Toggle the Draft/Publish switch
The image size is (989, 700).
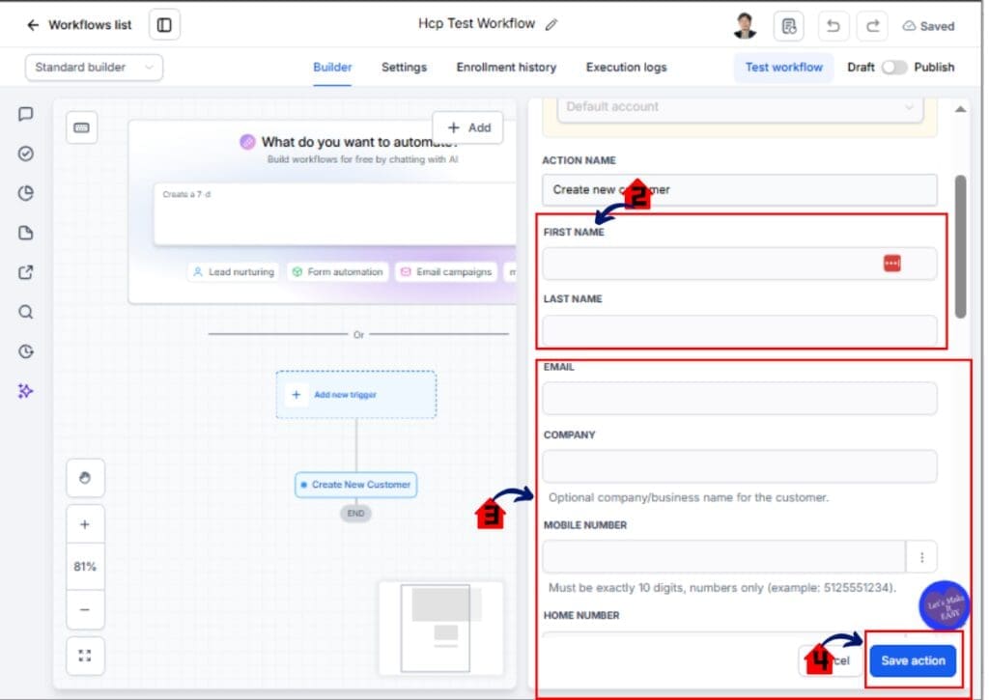pyautogui.click(x=893, y=67)
